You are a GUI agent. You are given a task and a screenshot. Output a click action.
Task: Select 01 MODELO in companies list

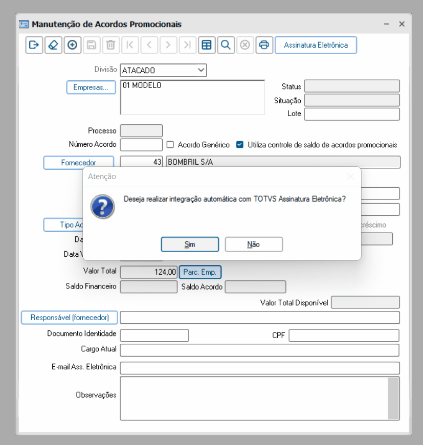tap(142, 85)
